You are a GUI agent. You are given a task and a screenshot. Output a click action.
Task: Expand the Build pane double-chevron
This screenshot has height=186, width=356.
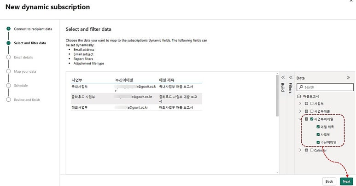coord(283,77)
